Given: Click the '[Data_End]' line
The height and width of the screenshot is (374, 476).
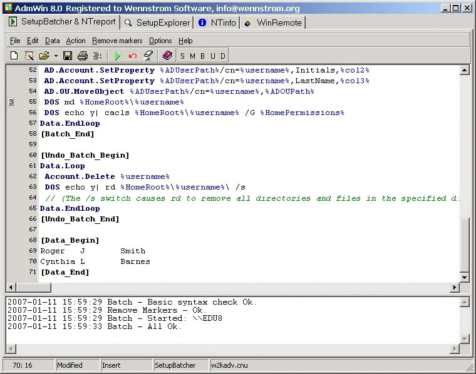Looking at the screenshot, I should (65, 272).
